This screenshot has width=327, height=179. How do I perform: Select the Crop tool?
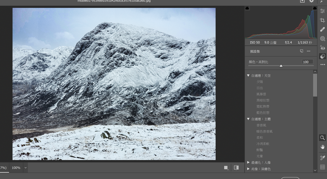(322, 20)
